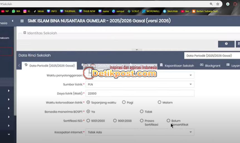Open the NP YouTube bookmark

(x=5, y=11)
